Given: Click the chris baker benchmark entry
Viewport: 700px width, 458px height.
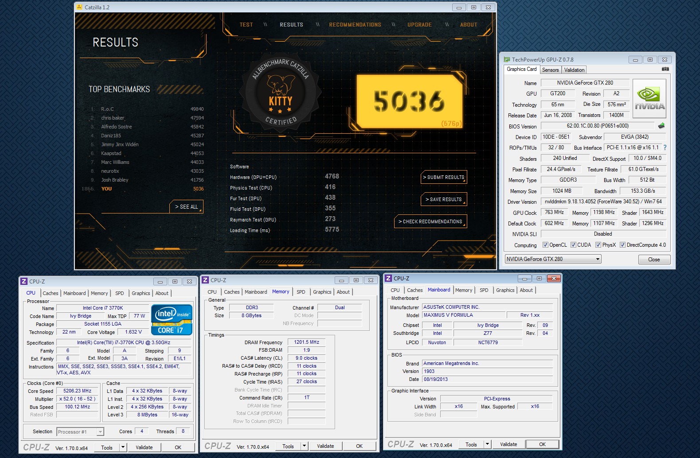Looking at the screenshot, I should [x=147, y=118].
